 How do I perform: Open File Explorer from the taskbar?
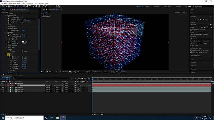point(57,118)
